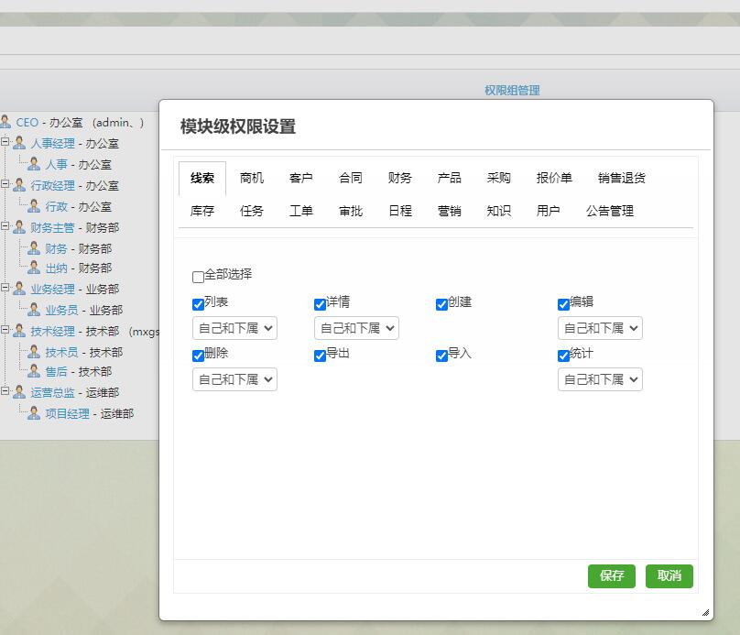Click the 运营总监 person icon
Image resolution: width=740 pixels, height=635 pixels.
[x=19, y=392]
